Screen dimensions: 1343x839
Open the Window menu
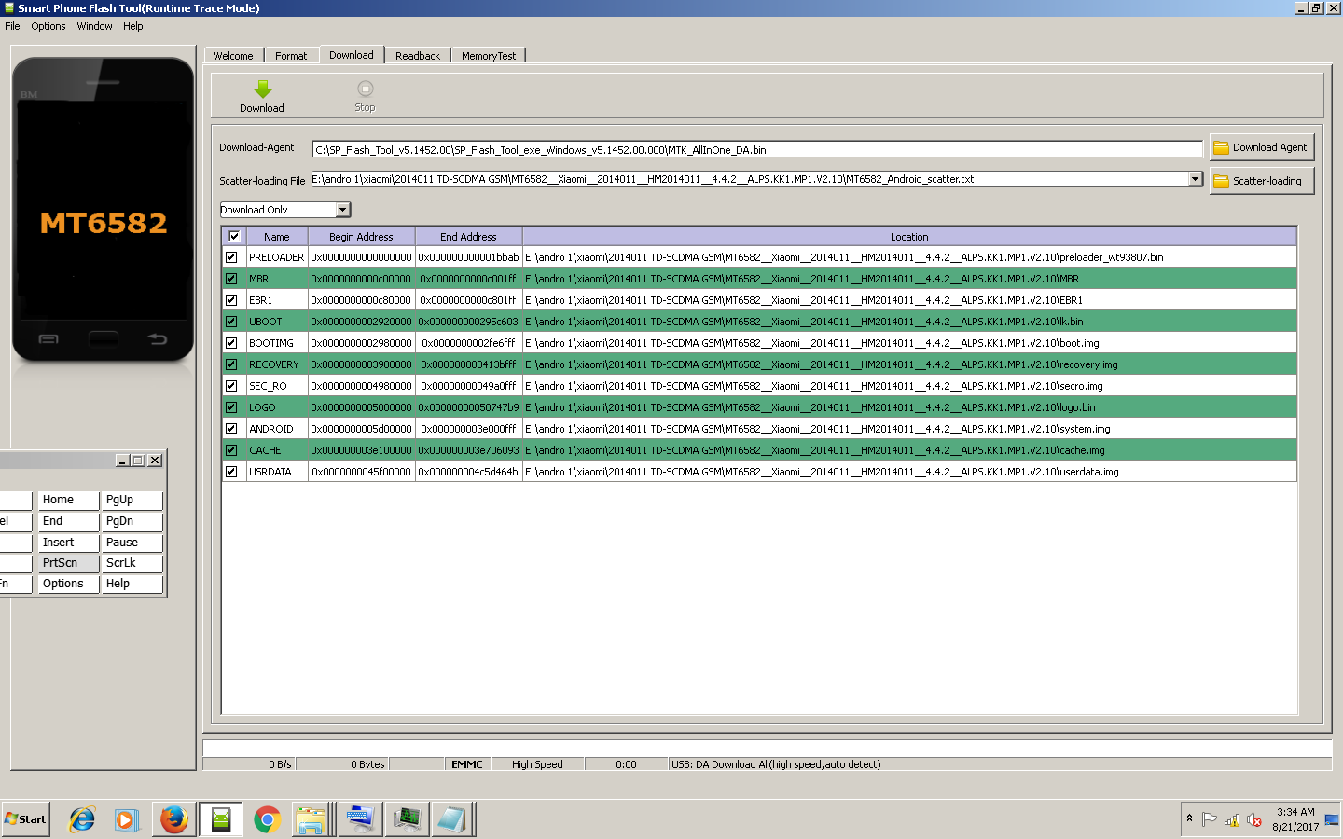click(94, 26)
